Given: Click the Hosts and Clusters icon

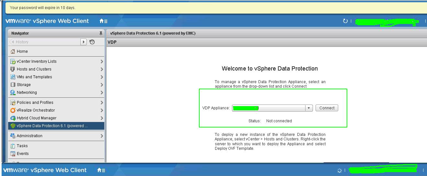Looking at the screenshot, I should [13, 69].
